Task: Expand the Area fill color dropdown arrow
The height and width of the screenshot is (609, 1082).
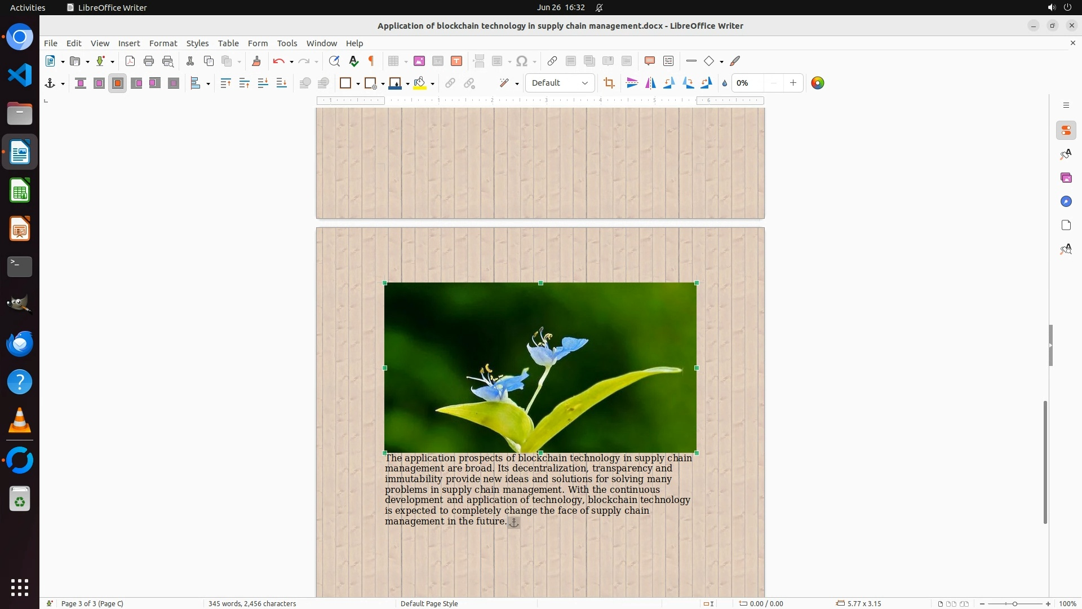Action: (432, 83)
